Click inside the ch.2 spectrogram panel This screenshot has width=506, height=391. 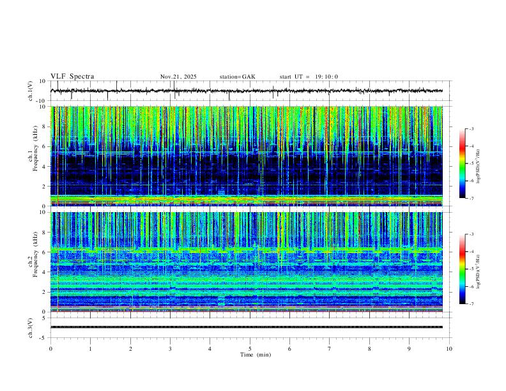[247, 262]
